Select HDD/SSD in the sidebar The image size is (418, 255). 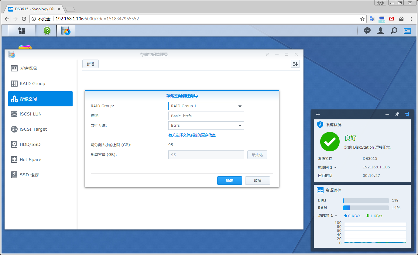click(40, 144)
